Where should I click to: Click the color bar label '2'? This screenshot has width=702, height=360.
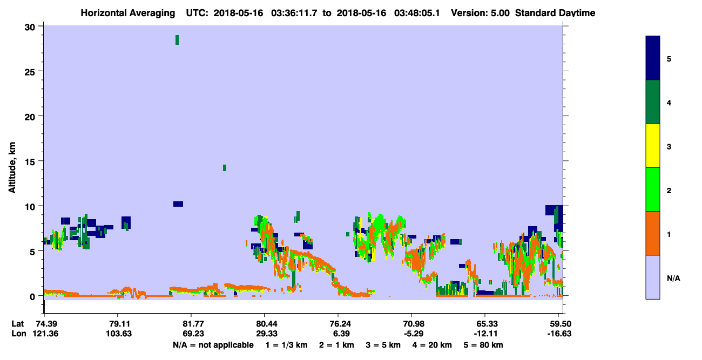(669, 189)
